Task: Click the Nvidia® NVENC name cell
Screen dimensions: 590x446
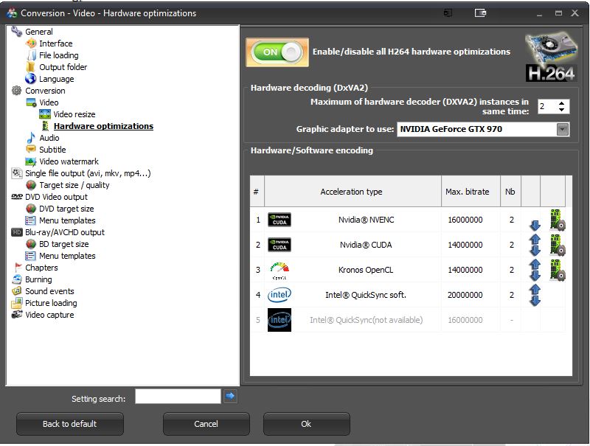Action: click(366, 220)
